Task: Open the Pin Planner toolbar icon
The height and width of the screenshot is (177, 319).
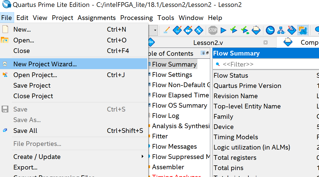Action: tap(188, 31)
